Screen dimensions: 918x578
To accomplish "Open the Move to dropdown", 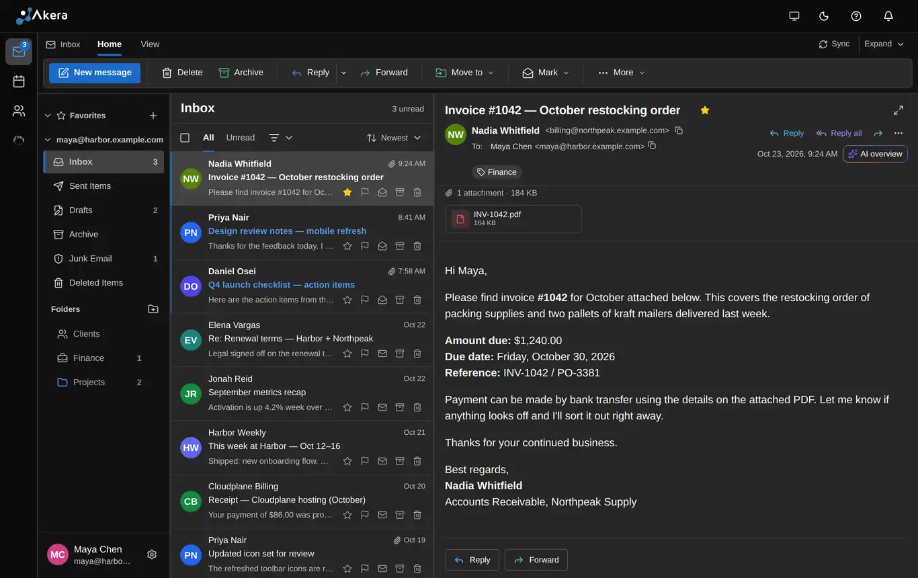I will pyautogui.click(x=464, y=73).
